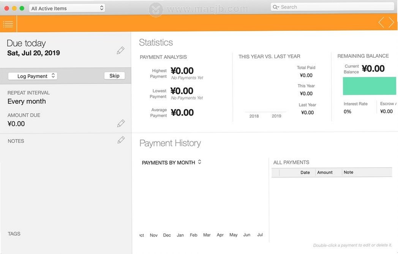Edit notes with the pencil icon
Image resolution: width=398 pixels, height=254 pixels.
[121, 140]
